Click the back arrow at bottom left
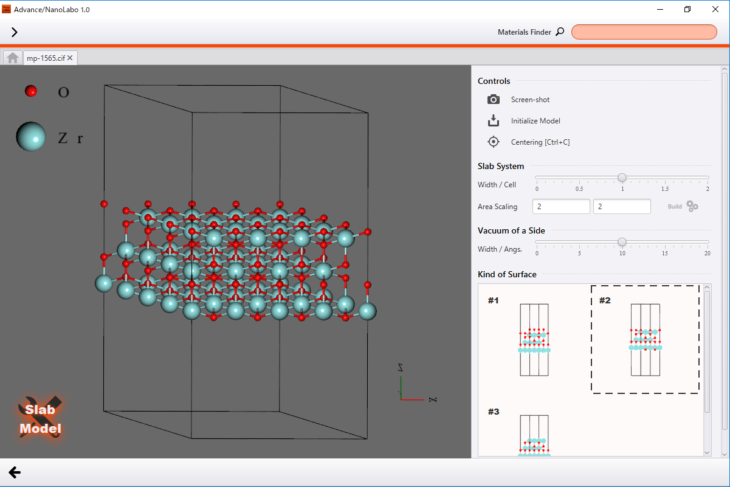Screen dimensions: 730x487 [x=15, y=472]
